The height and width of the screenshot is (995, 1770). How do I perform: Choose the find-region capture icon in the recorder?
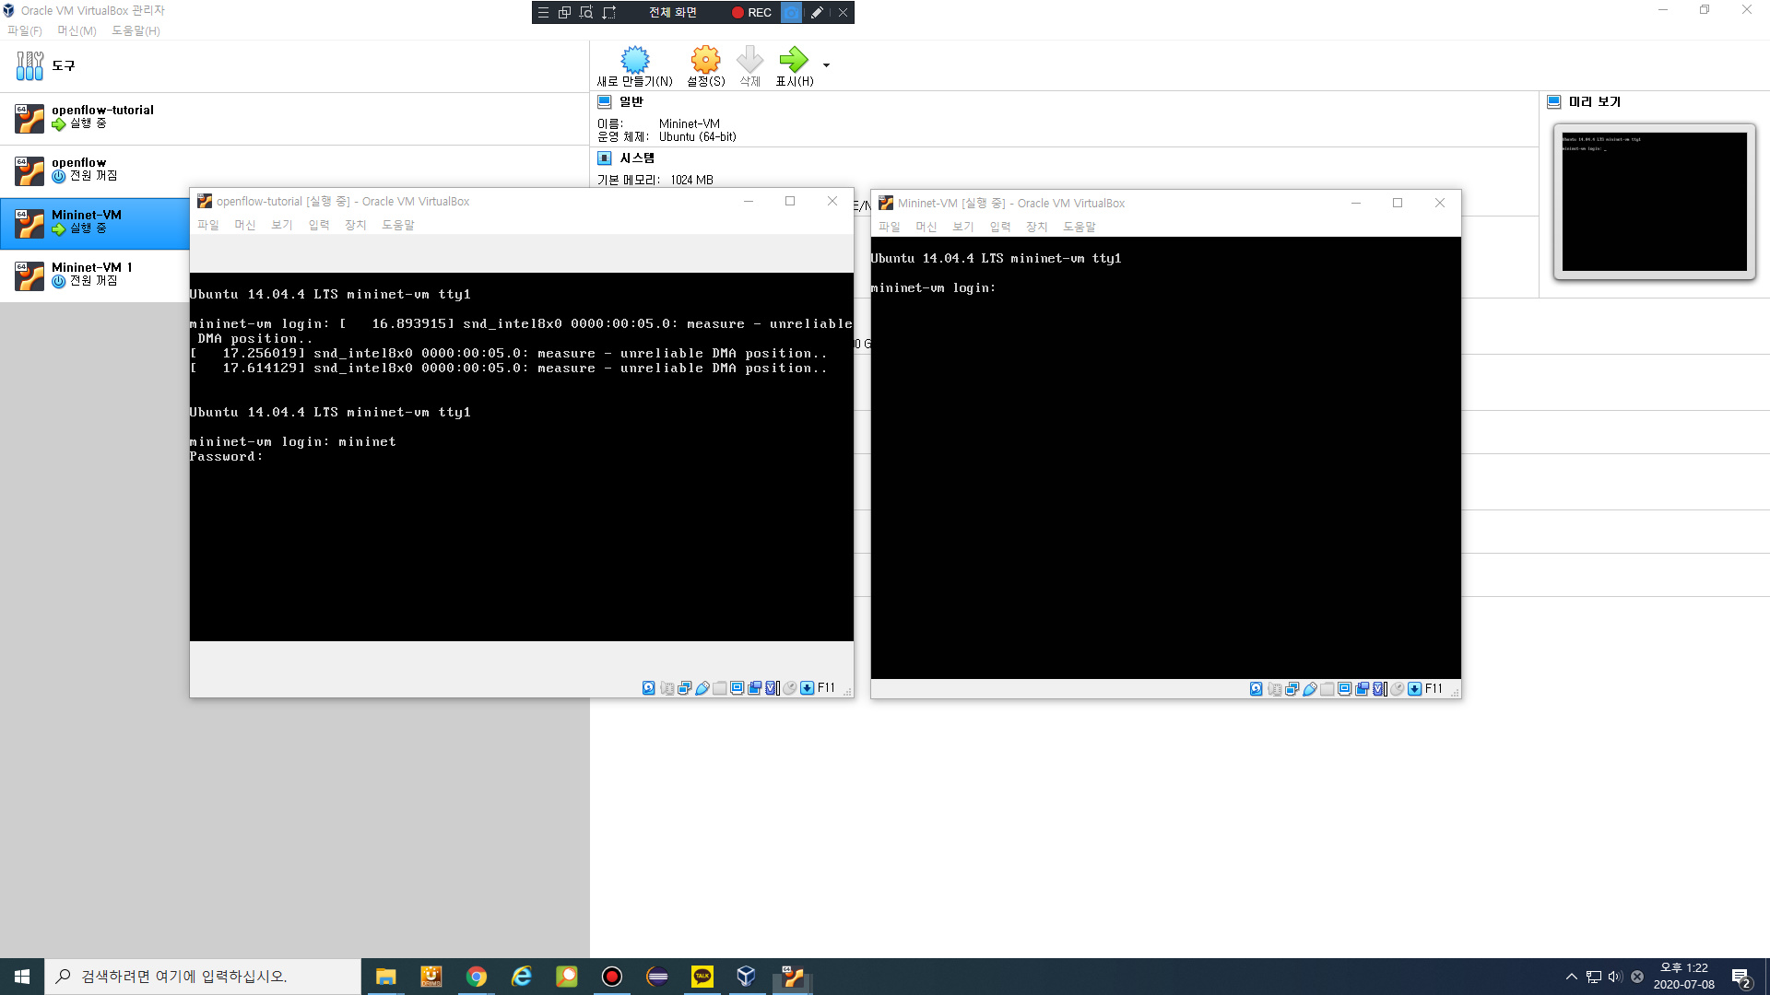586,12
